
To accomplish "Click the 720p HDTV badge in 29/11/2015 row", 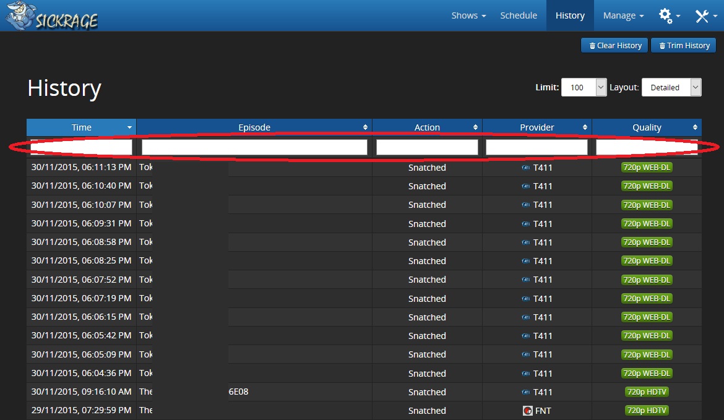I will (x=647, y=410).
